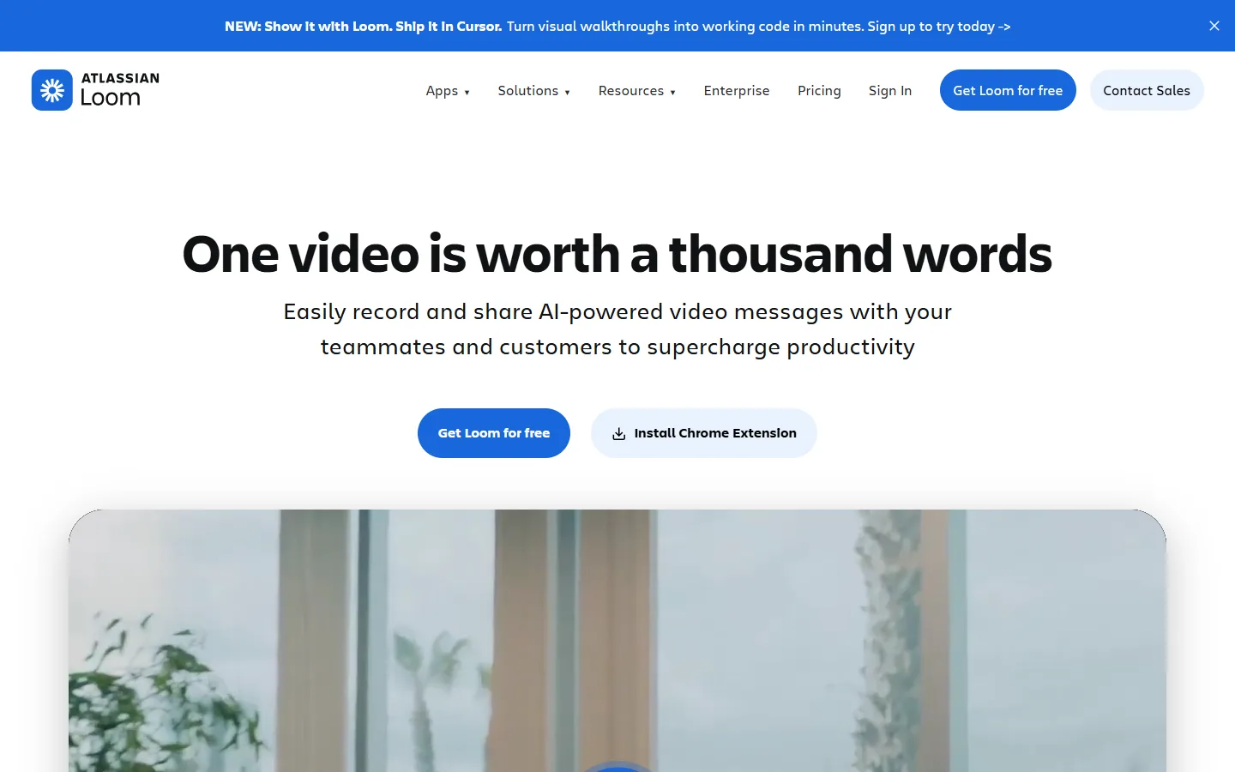This screenshot has width=1235, height=772.
Task: Click the Contact Sales button
Action: [1147, 90]
